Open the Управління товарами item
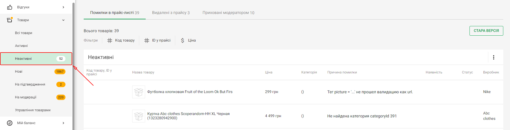The height and width of the screenshot is (130, 510). point(36,110)
